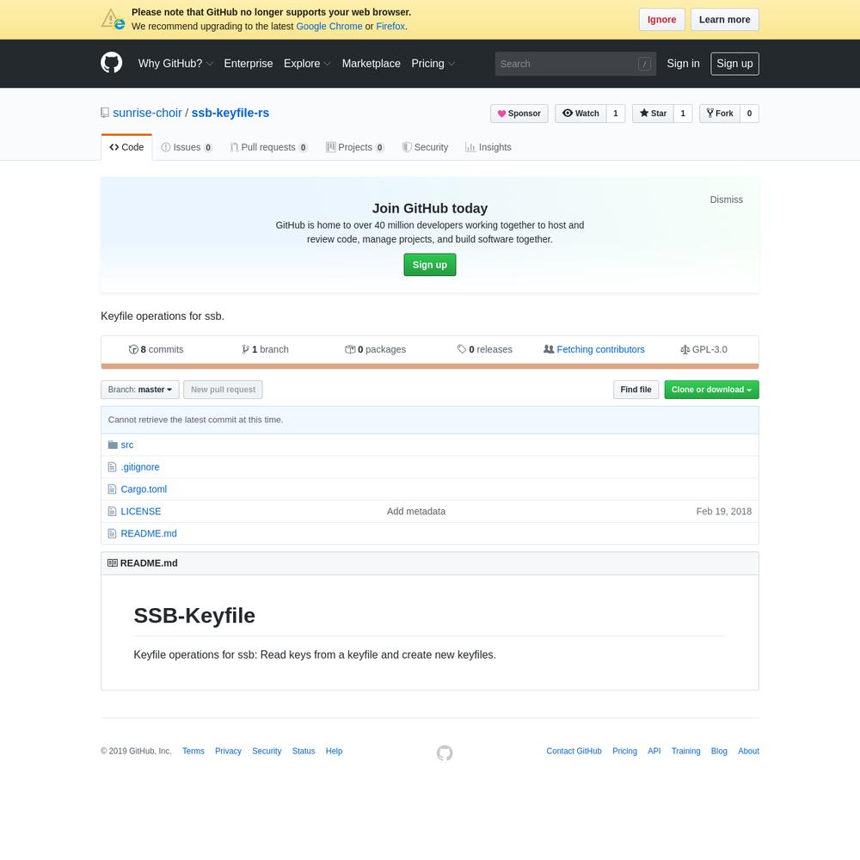Open the Google Chrome link
This screenshot has height=860, width=860.
(329, 27)
